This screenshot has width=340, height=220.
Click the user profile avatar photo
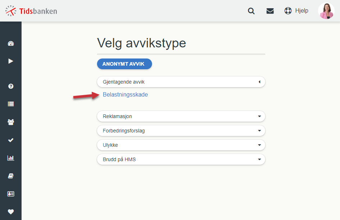coord(326,11)
